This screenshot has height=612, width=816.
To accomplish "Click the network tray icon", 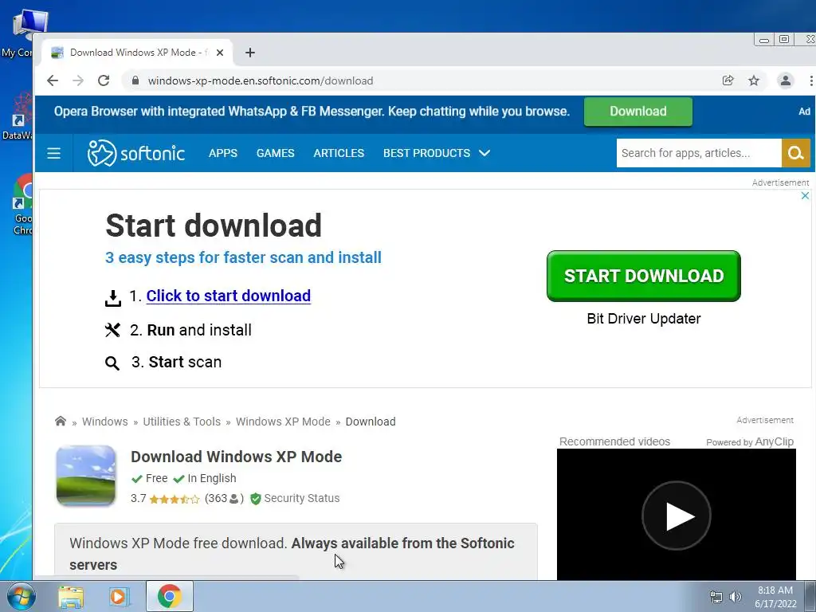I will point(716,597).
